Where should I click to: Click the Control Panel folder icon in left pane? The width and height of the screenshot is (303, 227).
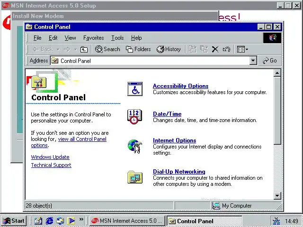click(39, 83)
